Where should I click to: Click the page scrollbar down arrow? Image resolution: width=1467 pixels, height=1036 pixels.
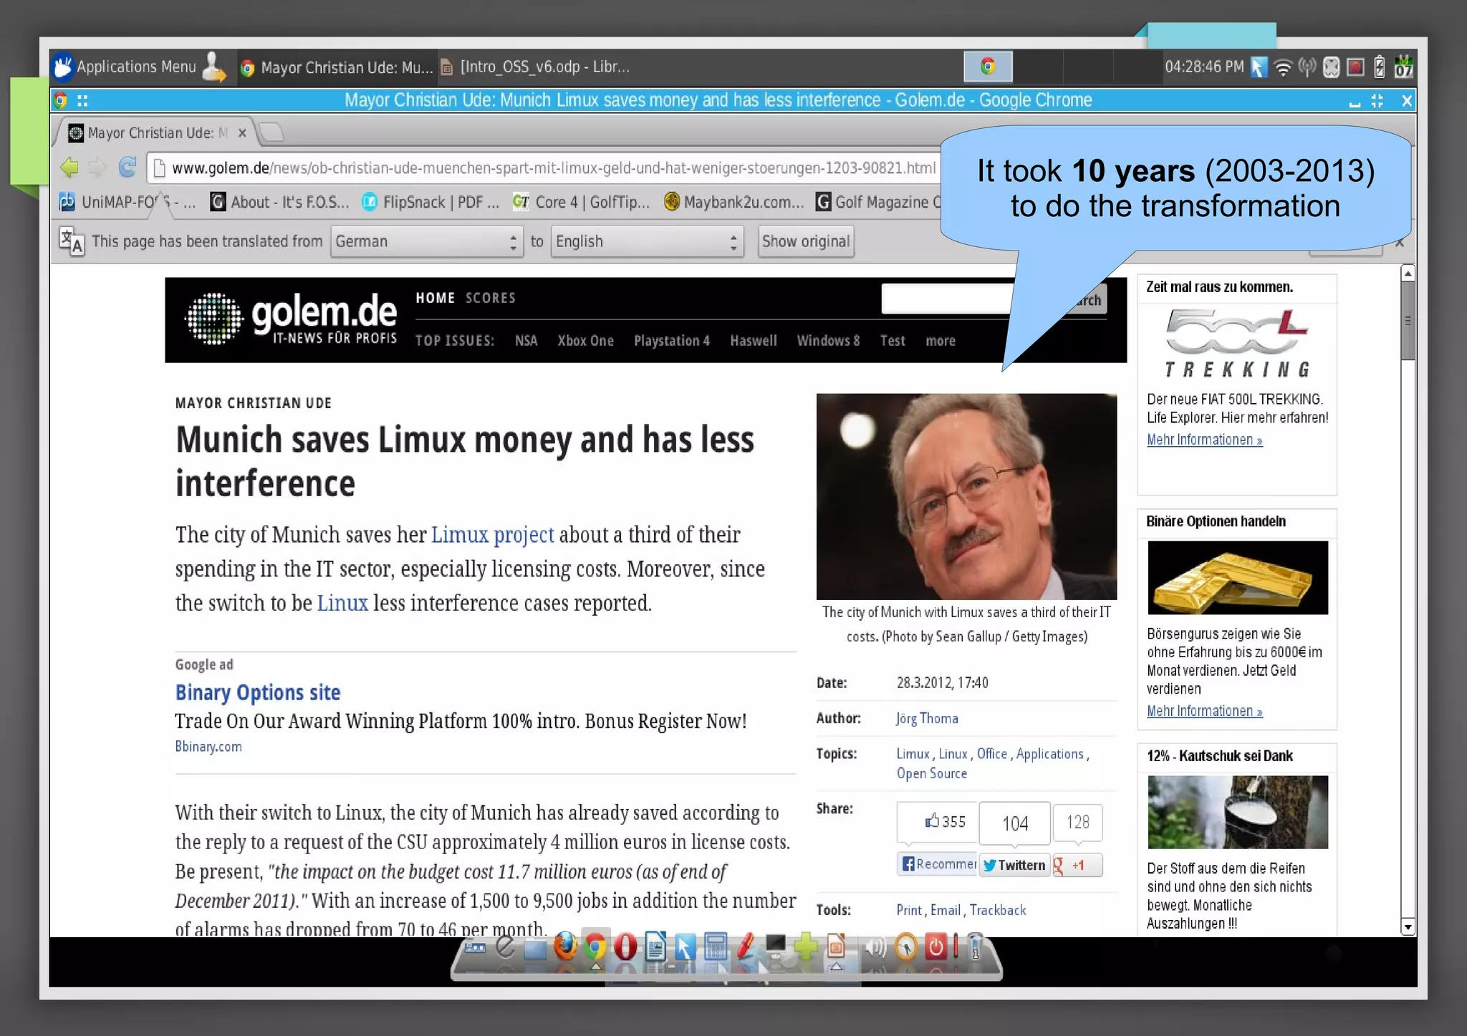point(1408,926)
